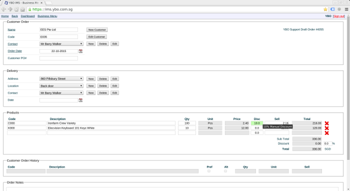
Task: Click the product code field K000
Action: pos(26,128)
